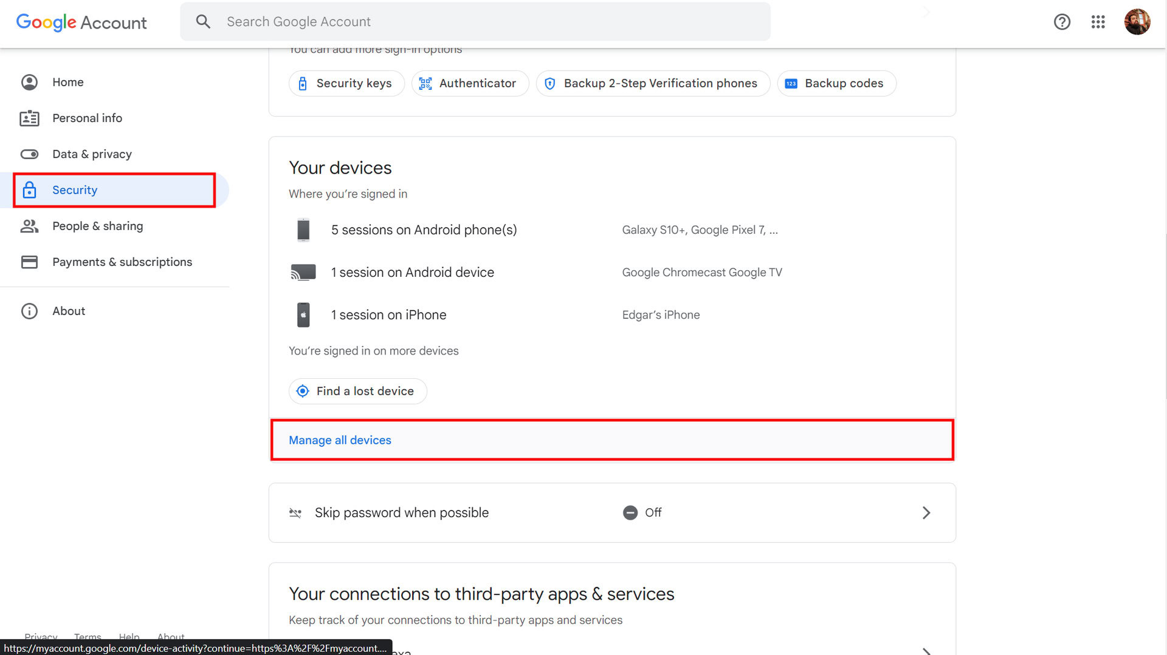Go to Data & privacy section
The width and height of the screenshot is (1167, 655).
click(92, 154)
